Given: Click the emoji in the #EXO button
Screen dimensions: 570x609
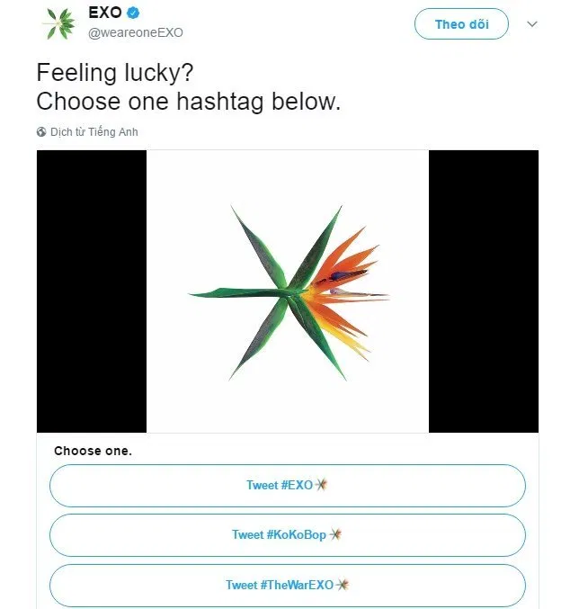Looking at the screenshot, I should tap(321, 485).
